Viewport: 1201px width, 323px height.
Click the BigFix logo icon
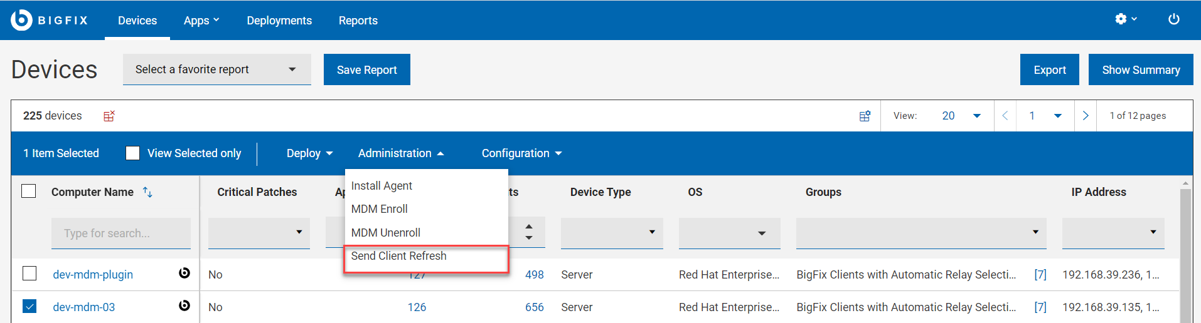click(21, 20)
